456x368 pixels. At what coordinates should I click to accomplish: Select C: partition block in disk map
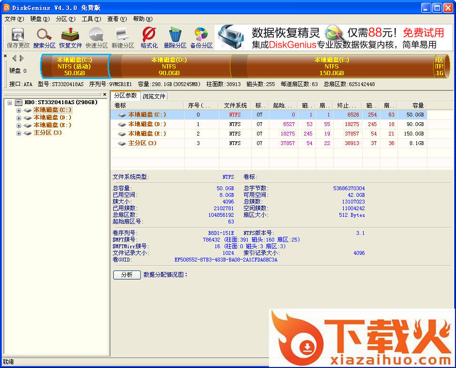[75, 66]
